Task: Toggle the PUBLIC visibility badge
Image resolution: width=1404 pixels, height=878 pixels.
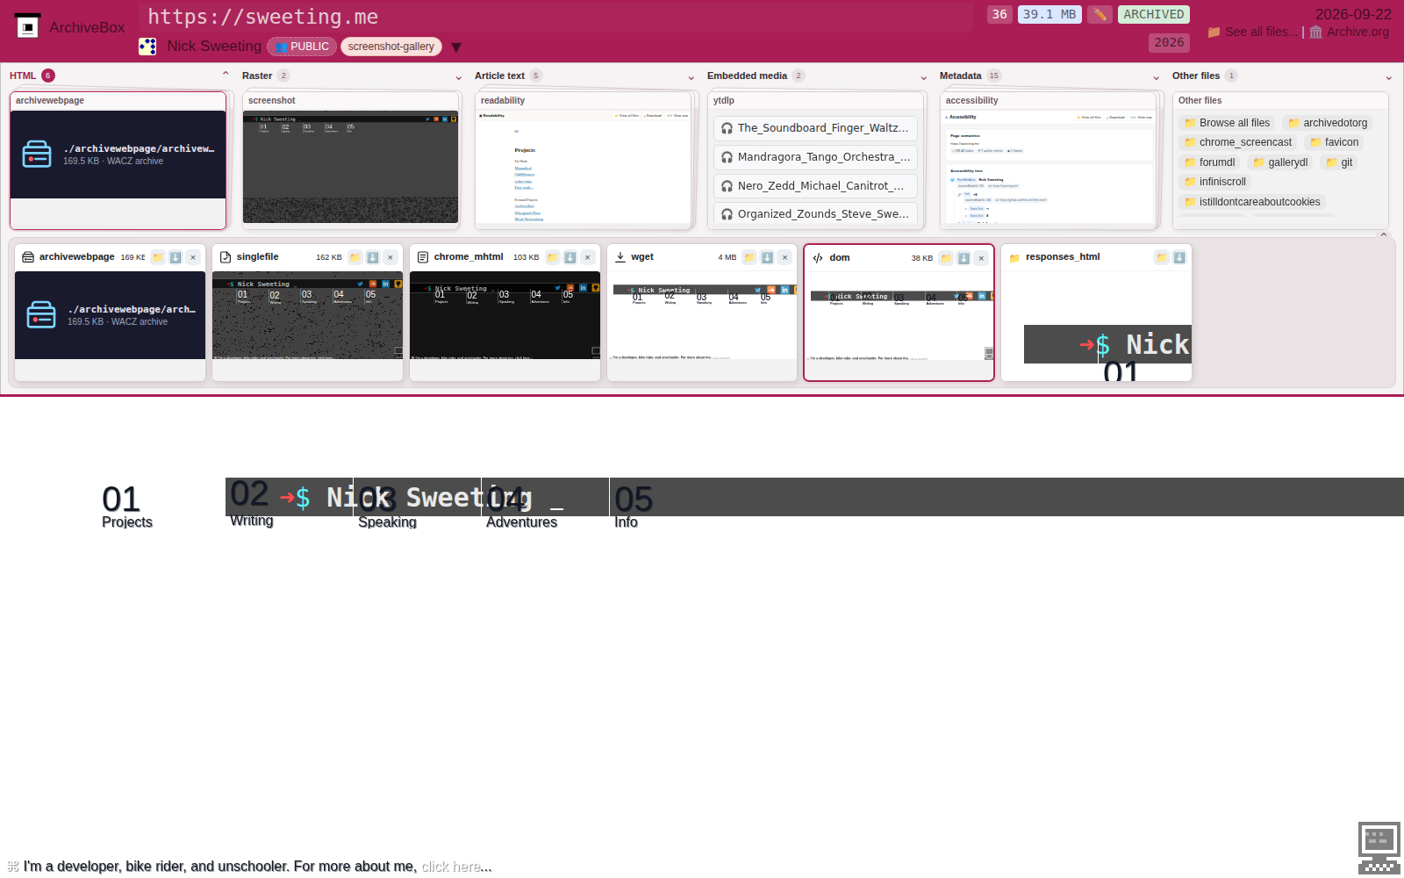Action: (x=302, y=47)
